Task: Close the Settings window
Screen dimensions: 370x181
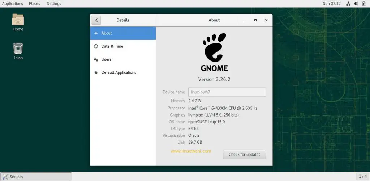Action: [266, 20]
